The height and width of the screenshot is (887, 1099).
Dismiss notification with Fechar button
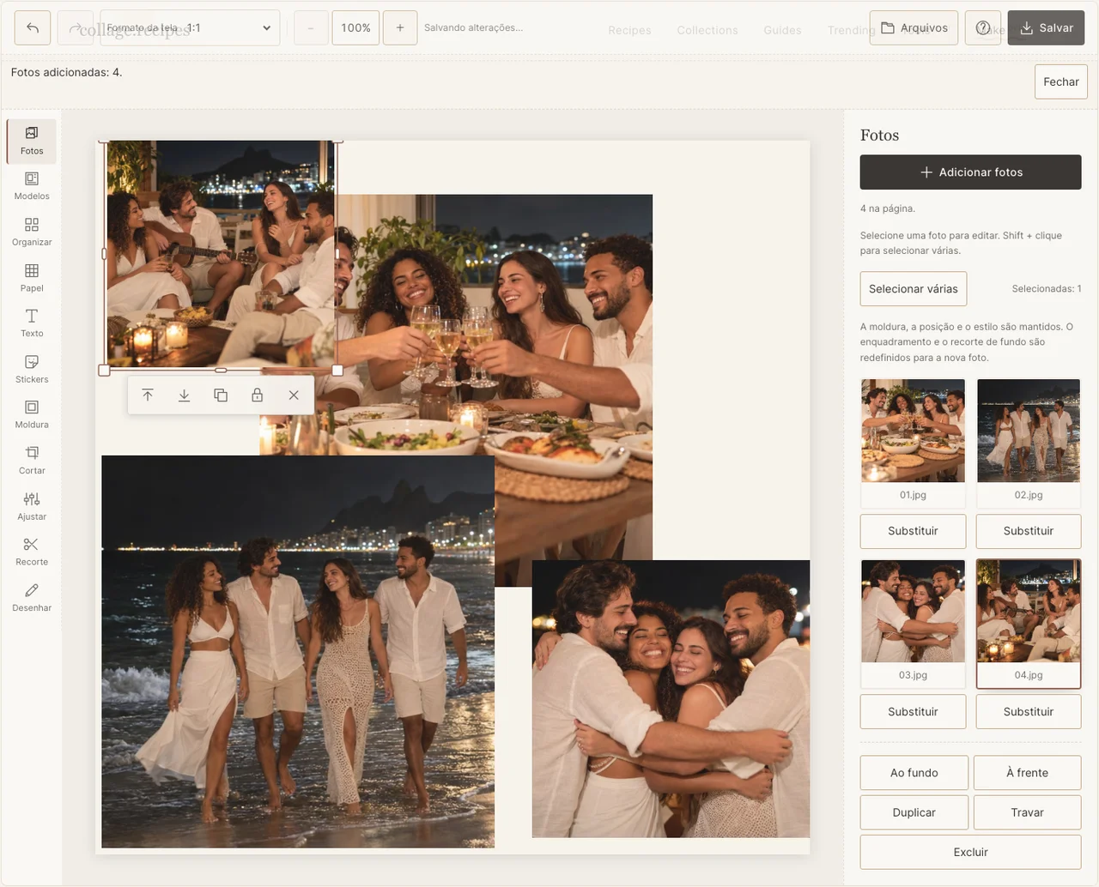[x=1061, y=81]
